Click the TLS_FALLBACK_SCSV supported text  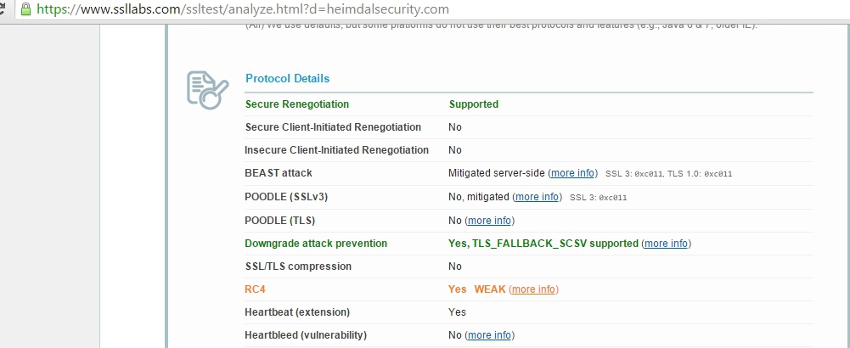click(543, 244)
